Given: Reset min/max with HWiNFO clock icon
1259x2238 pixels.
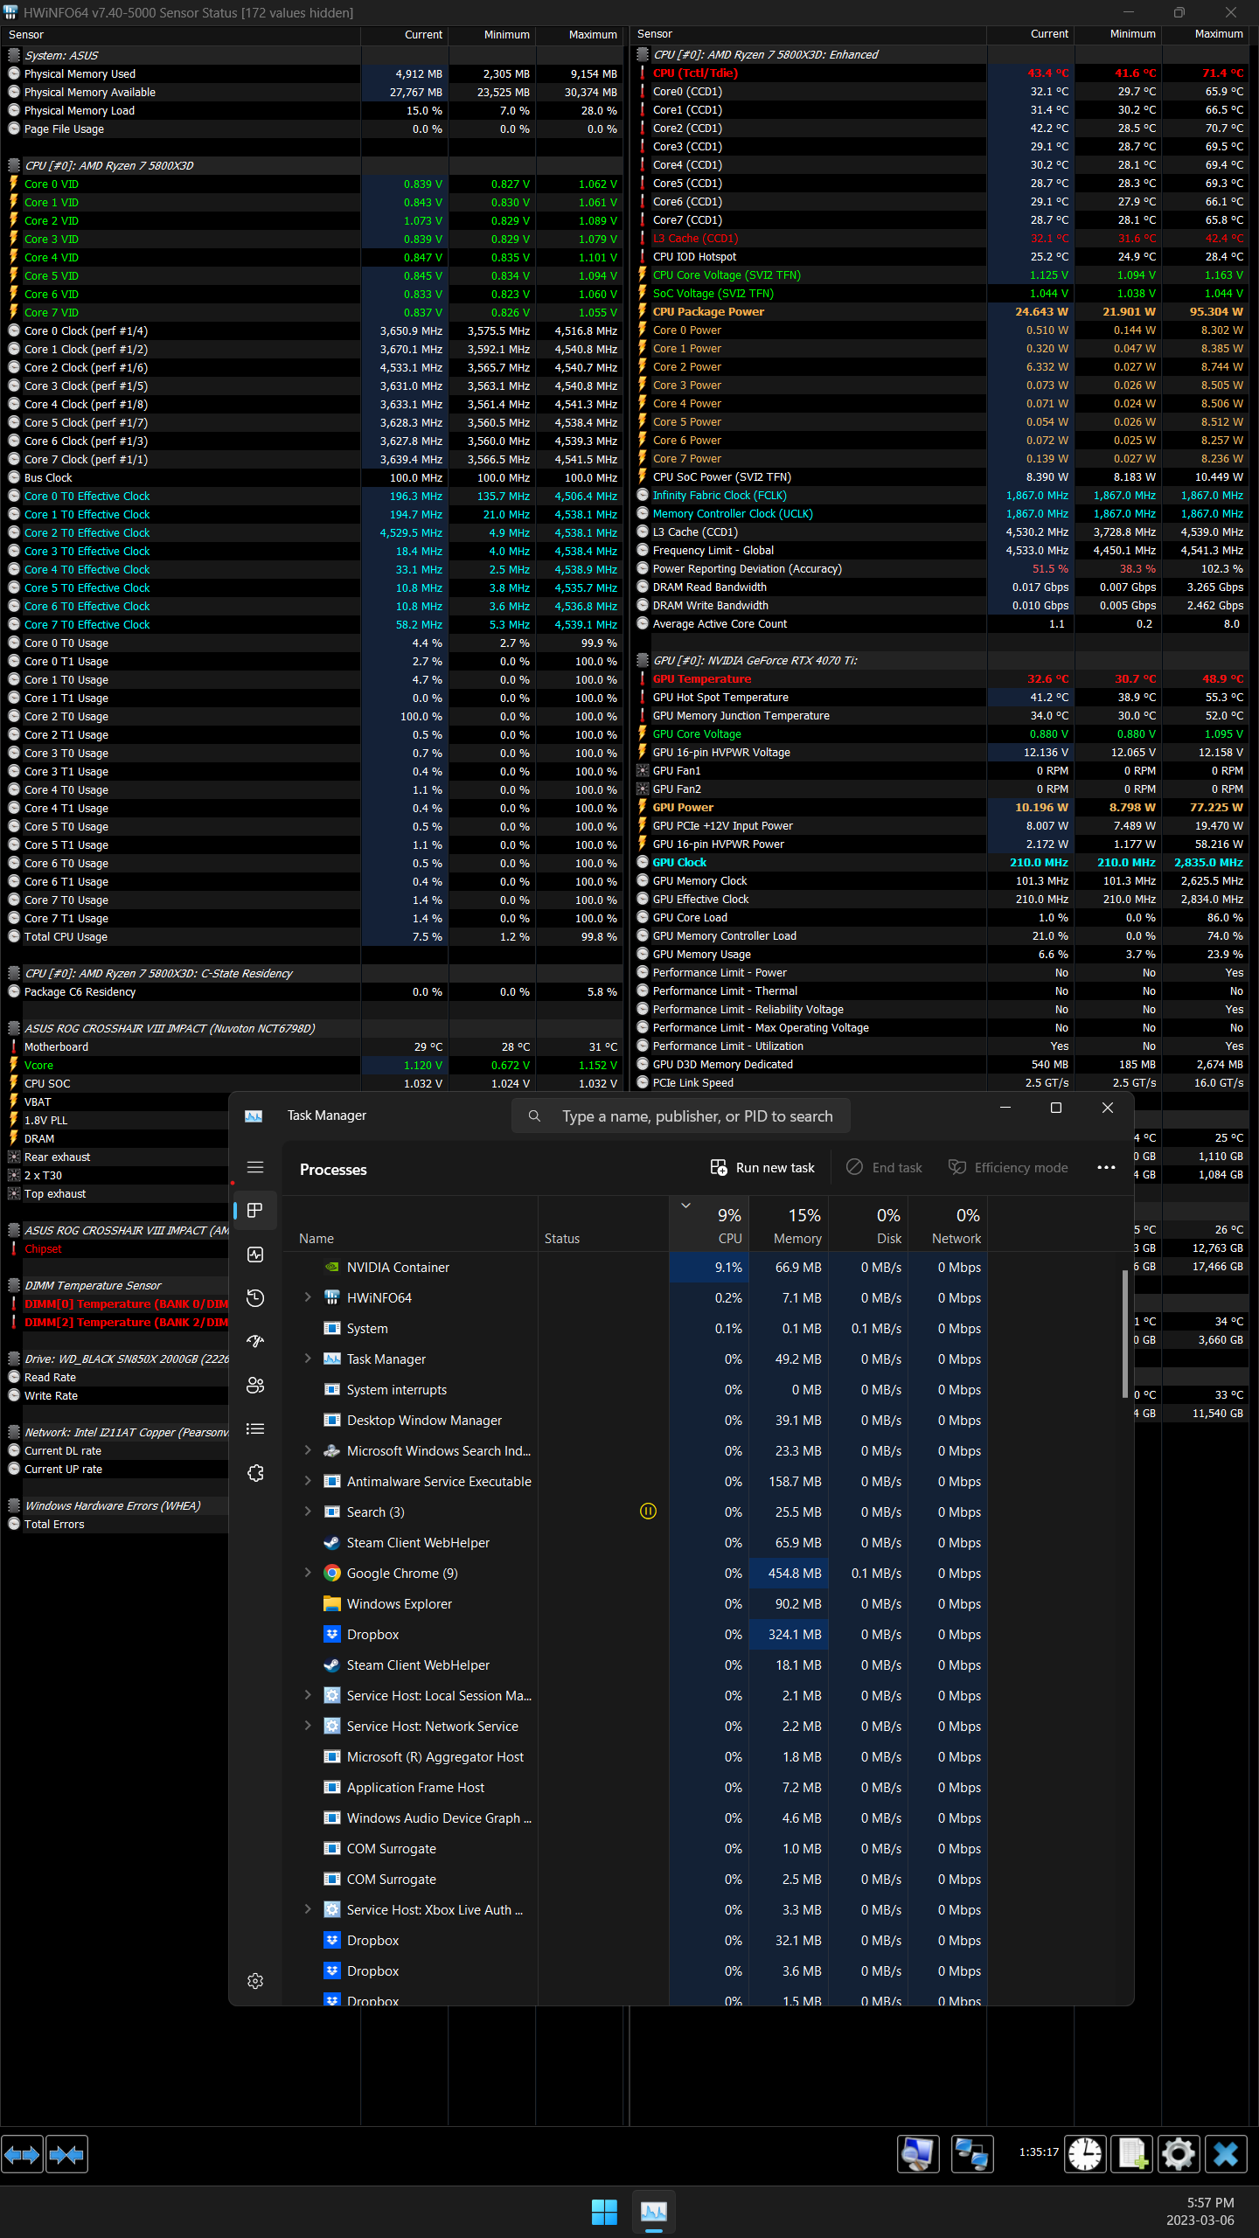Looking at the screenshot, I should 1085,2154.
